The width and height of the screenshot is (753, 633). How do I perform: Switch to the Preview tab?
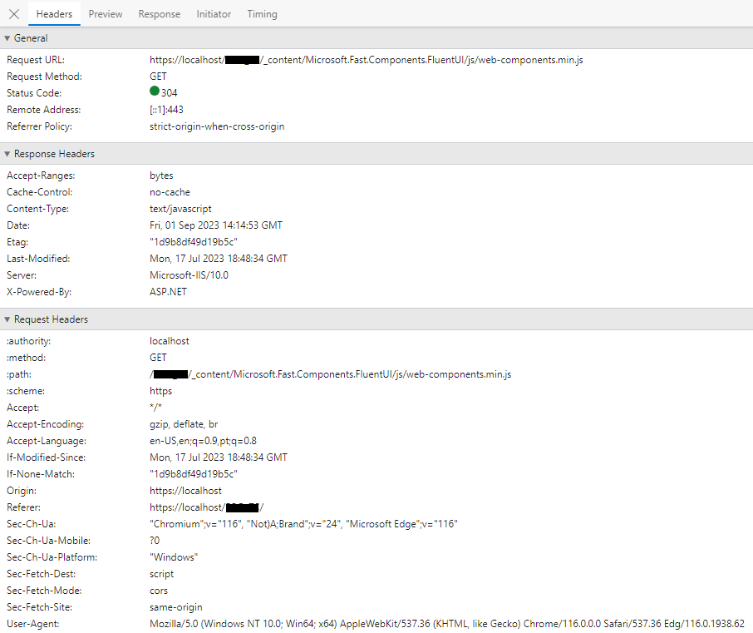click(105, 13)
